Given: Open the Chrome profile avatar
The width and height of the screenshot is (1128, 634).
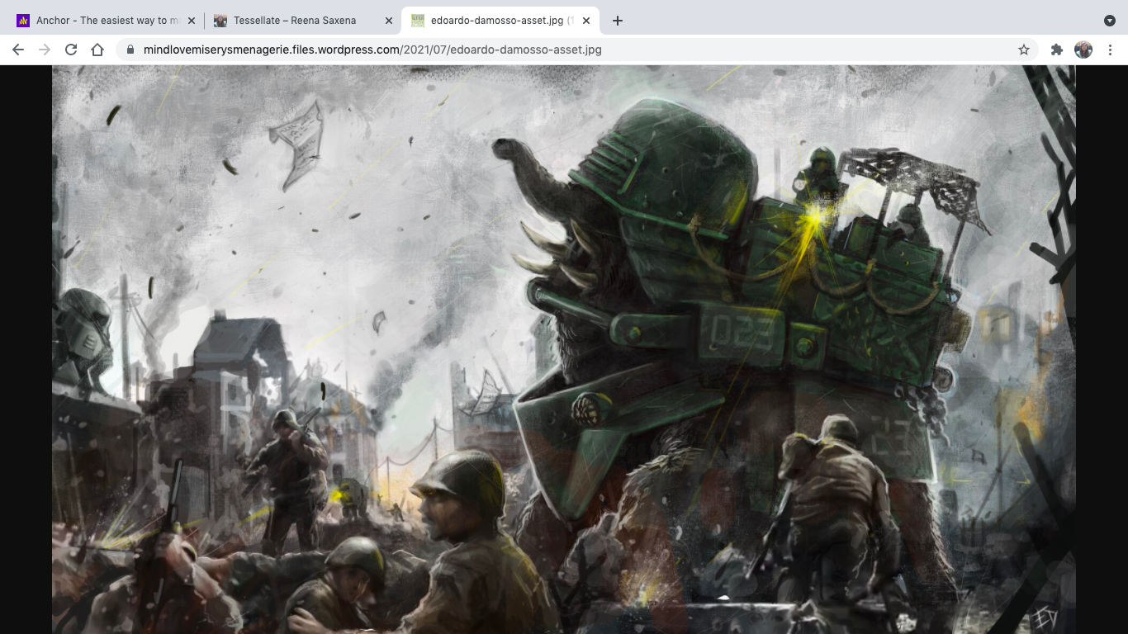Looking at the screenshot, I should click(x=1083, y=50).
